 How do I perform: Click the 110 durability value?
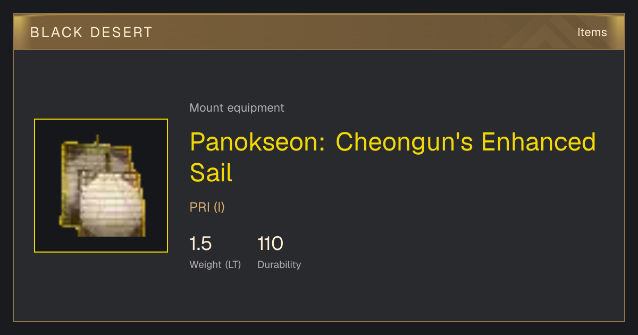click(x=270, y=244)
